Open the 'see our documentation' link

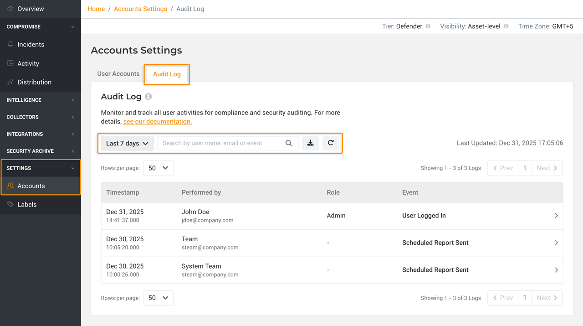coord(158,122)
